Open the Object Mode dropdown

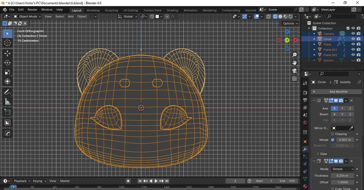coord(27,16)
